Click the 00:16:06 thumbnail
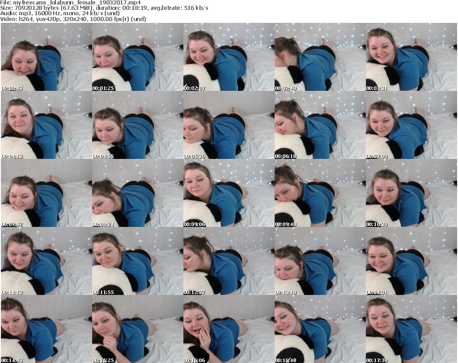This screenshot has width=458, height=363. pos(229,329)
